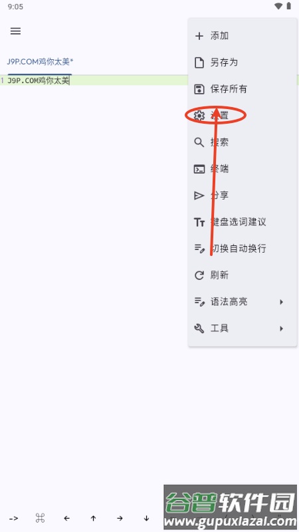Tap the plus icon for 添加
The height and width of the screenshot is (532, 299).
coord(199,36)
